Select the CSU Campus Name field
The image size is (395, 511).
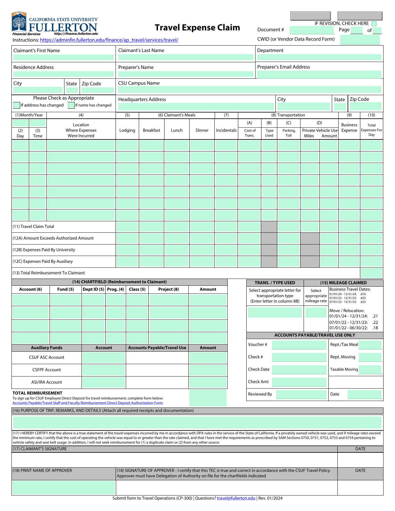pyautogui.click(x=250, y=90)
